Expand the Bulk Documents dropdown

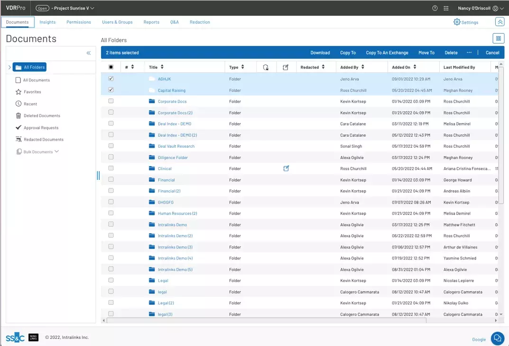(56, 152)
